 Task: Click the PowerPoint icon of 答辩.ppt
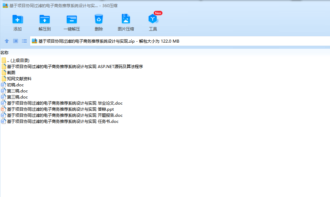[3, 109]
